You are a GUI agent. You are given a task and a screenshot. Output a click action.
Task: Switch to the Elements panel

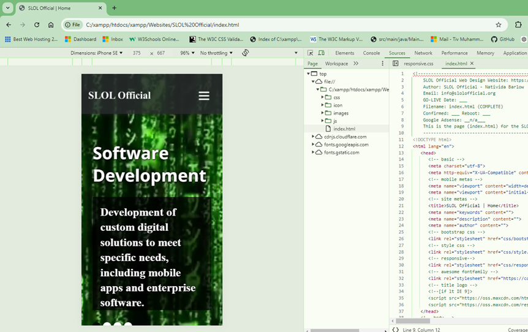344,53
